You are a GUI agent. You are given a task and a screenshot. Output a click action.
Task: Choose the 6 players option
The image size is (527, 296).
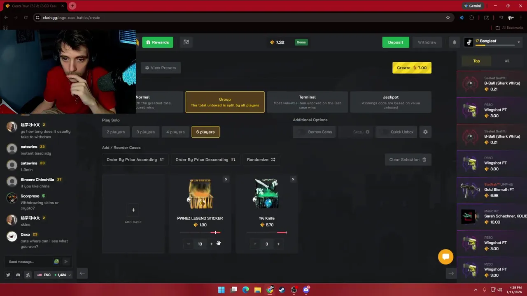pyautogui.click(x=205, y=132)
